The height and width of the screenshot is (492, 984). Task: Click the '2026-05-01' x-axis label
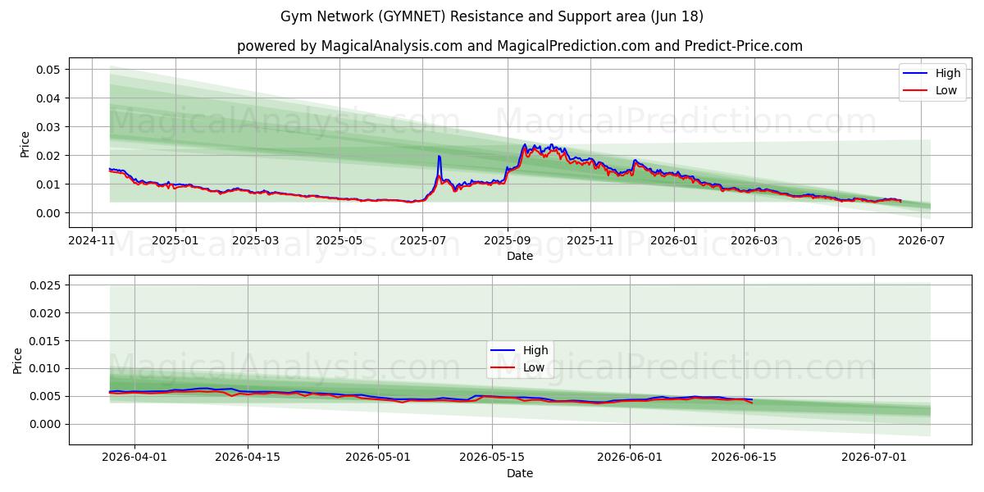[x=378, y=458]
